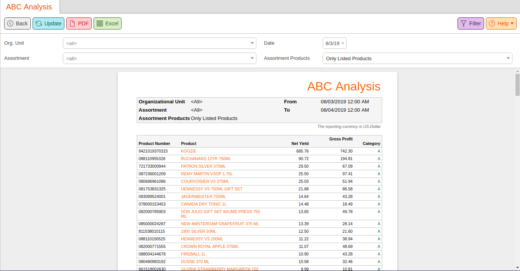Click the scrollbar down arrow
The image size is (520, 271).
point(517,268)
